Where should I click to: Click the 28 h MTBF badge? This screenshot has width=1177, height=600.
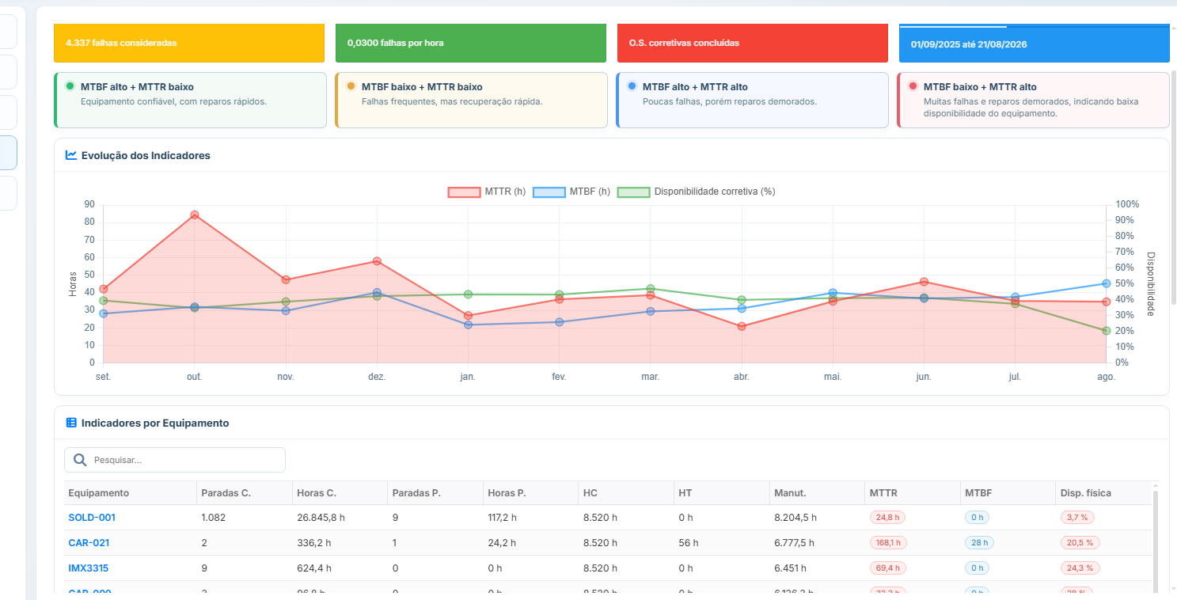click(979, 543)
